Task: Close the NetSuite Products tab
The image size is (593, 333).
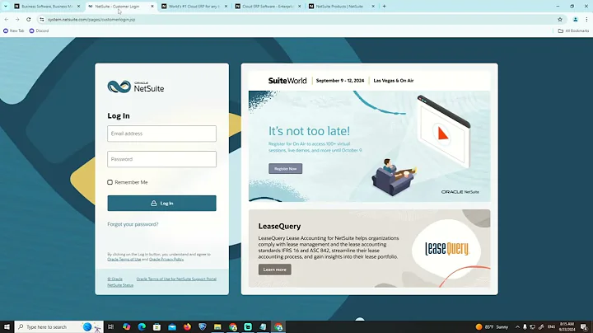Action: coord(373,6)
